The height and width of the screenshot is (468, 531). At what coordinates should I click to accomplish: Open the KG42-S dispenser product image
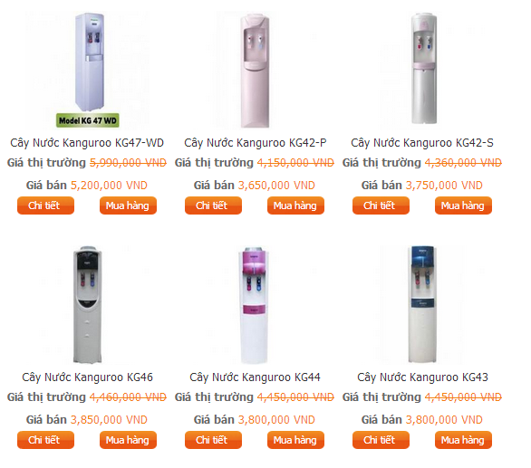click(422, 69)
